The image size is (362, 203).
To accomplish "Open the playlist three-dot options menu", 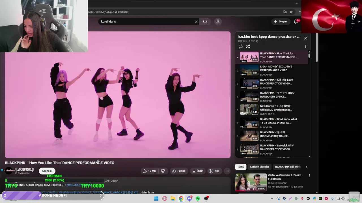I will coord(306,47).
